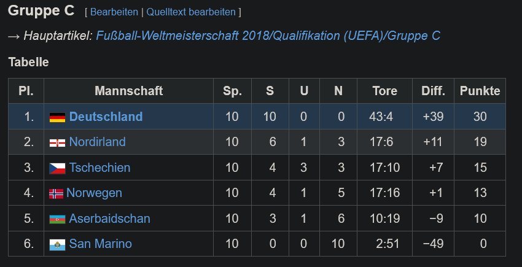
Task: Click Bearbeiten next to Gruppe C
Action: click(114, 12)
